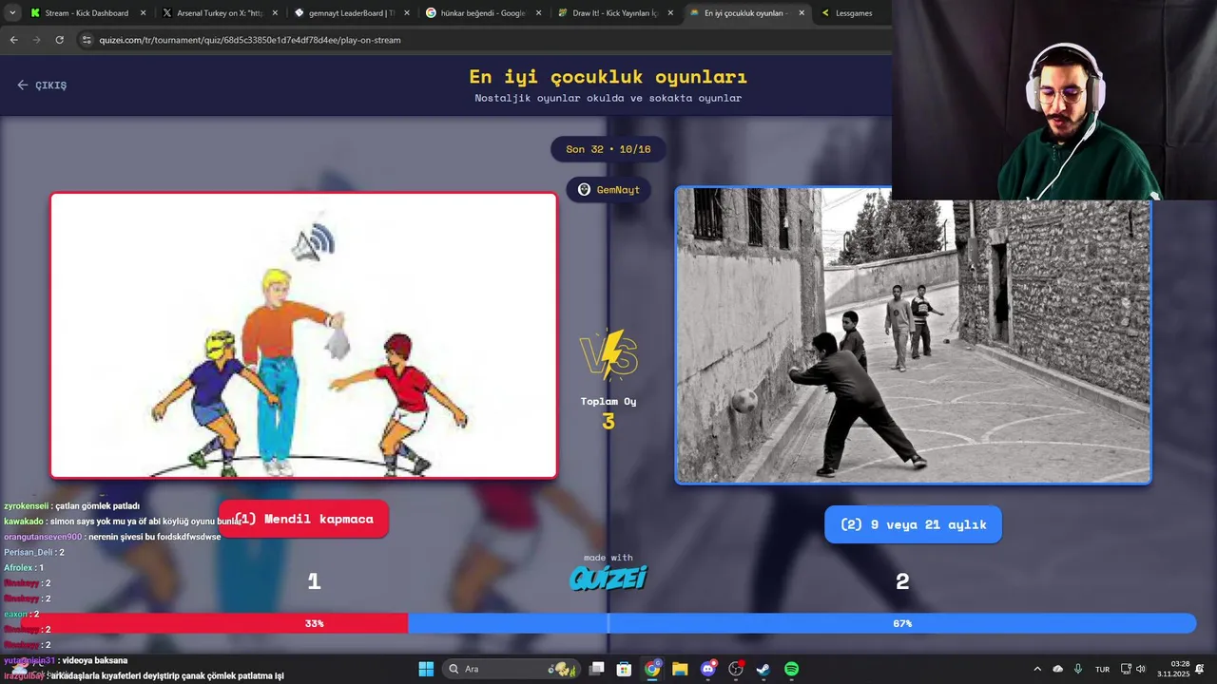Image resolution: width=1217 pixels, height=684 pixels.
Task: Open Spotify from the taskbar
Action: (791, 669)
